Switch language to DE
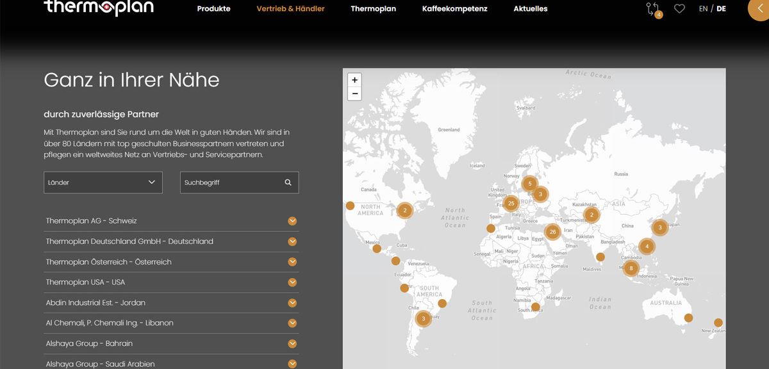Viewport: 769px width, 369px height. pyautogui.click(x=722, y=9)
